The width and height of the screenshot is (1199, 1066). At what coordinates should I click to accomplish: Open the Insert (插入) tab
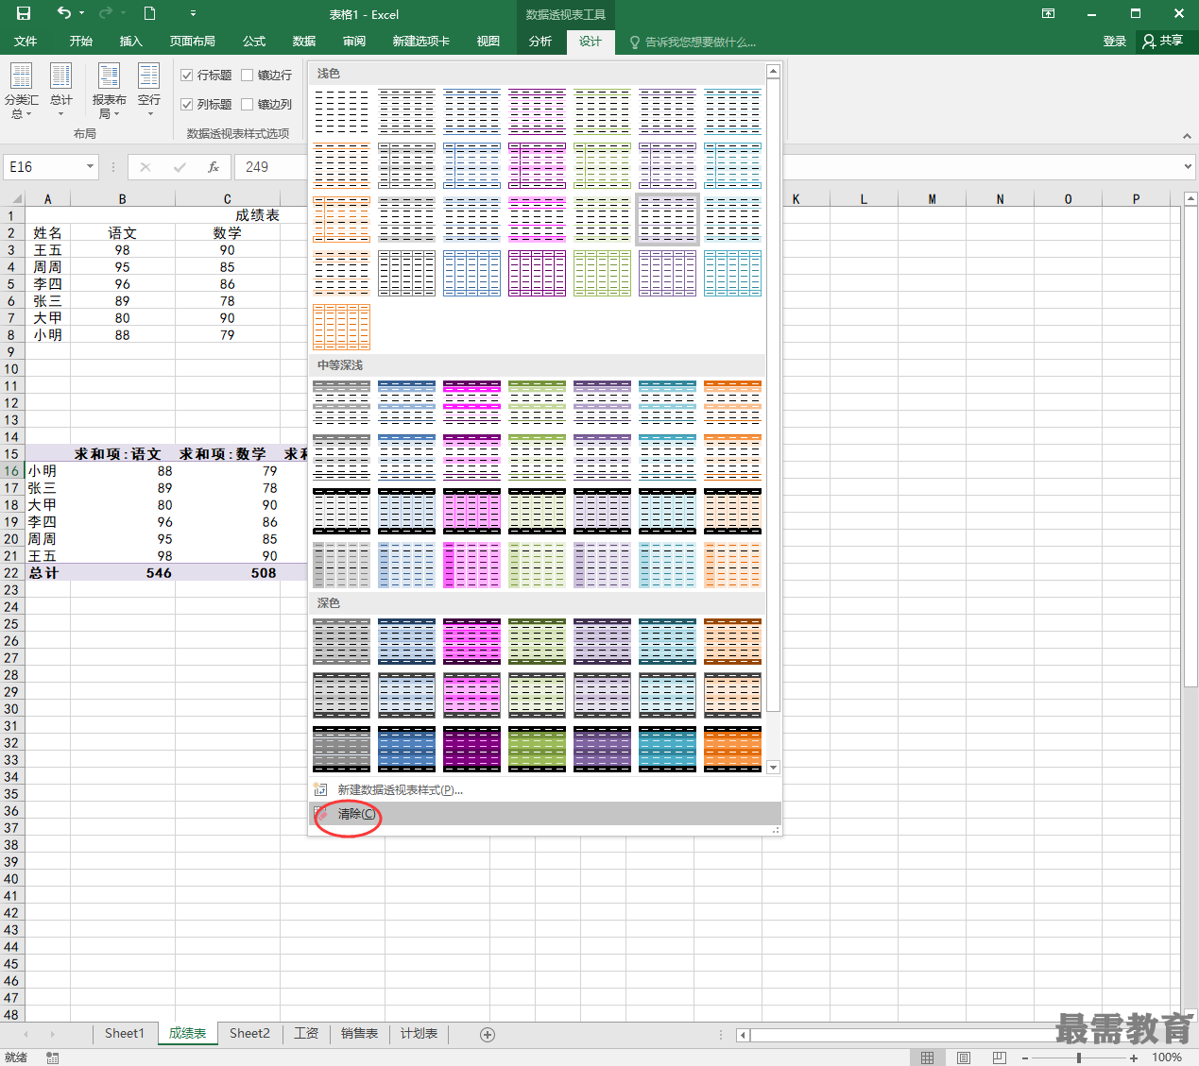(x=130, y=42)
